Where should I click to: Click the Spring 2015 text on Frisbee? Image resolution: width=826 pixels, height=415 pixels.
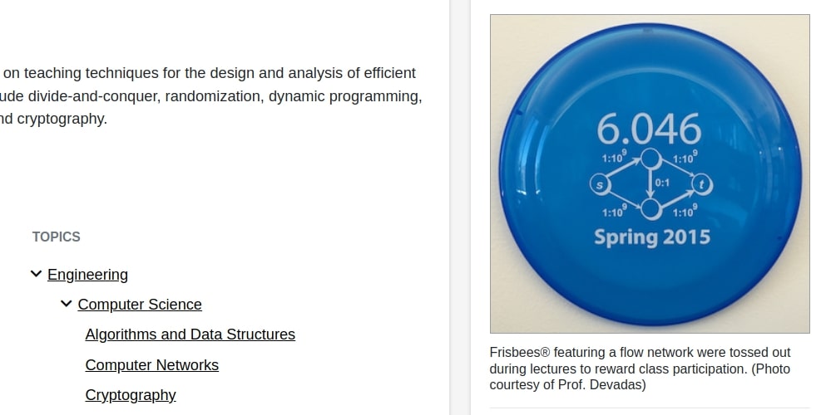point(652,237)
